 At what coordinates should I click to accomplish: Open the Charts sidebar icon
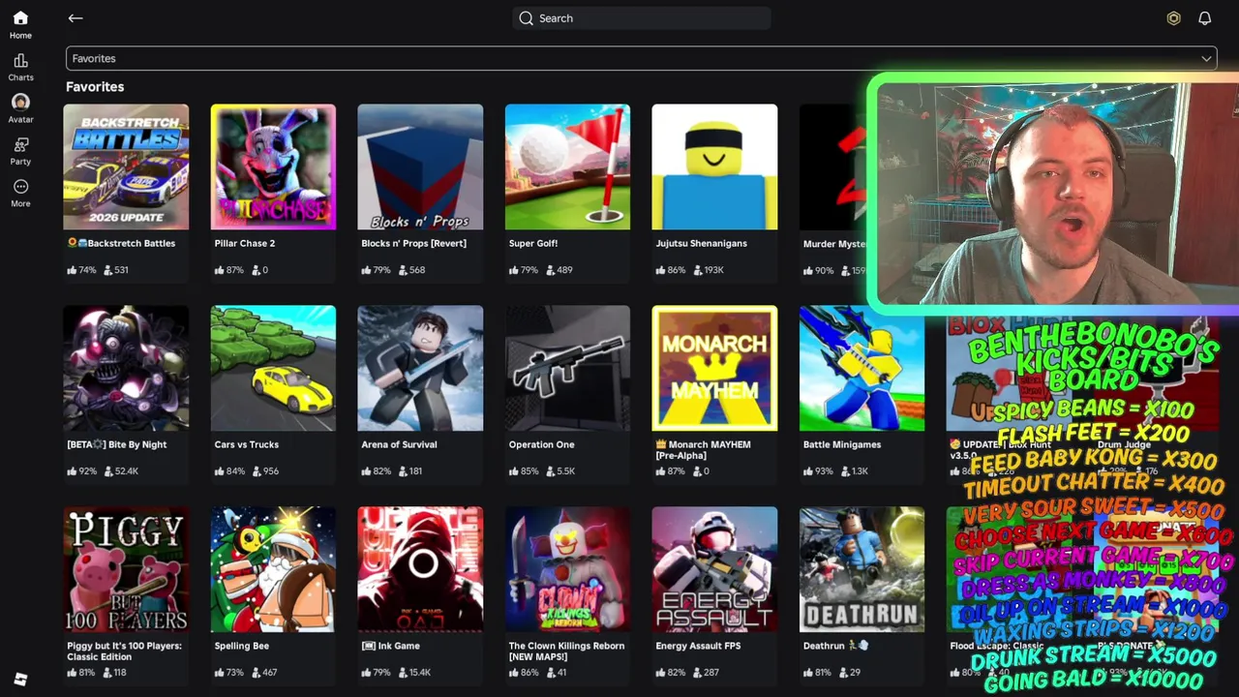(20, 61)
